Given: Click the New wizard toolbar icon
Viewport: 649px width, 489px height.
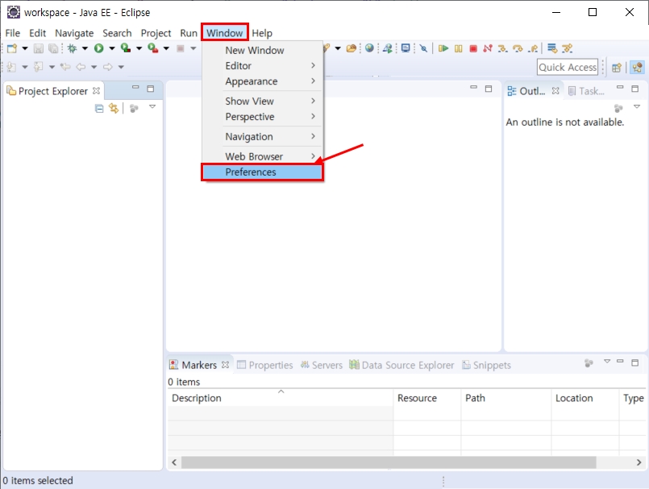Looking at the screenshot, I should pos(12,48).
